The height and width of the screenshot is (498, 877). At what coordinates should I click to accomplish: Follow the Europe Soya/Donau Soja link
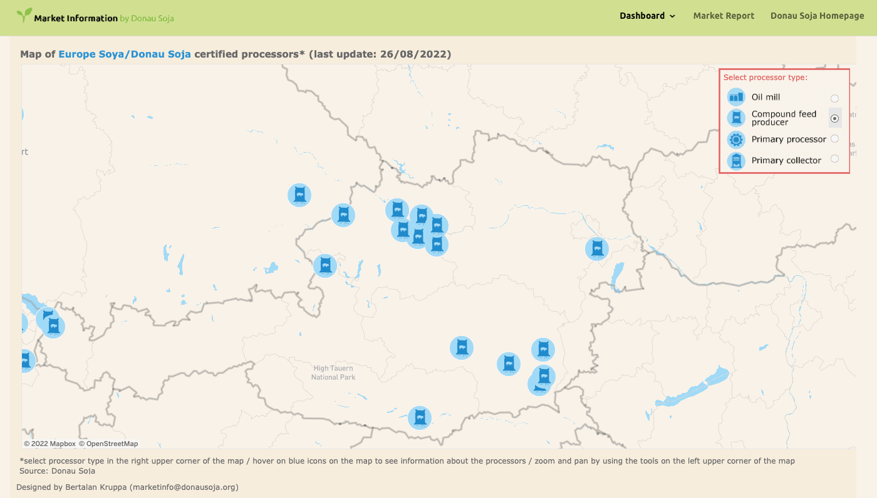125,54
